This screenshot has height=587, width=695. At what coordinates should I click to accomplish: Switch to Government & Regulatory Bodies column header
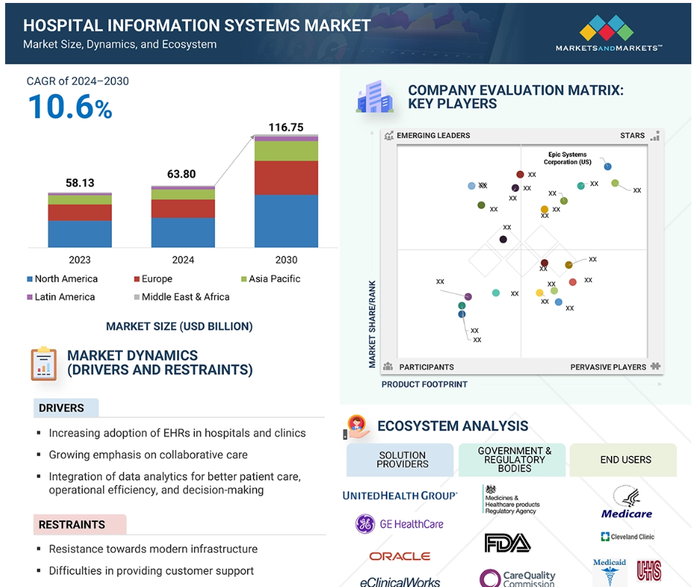point(512,460)
